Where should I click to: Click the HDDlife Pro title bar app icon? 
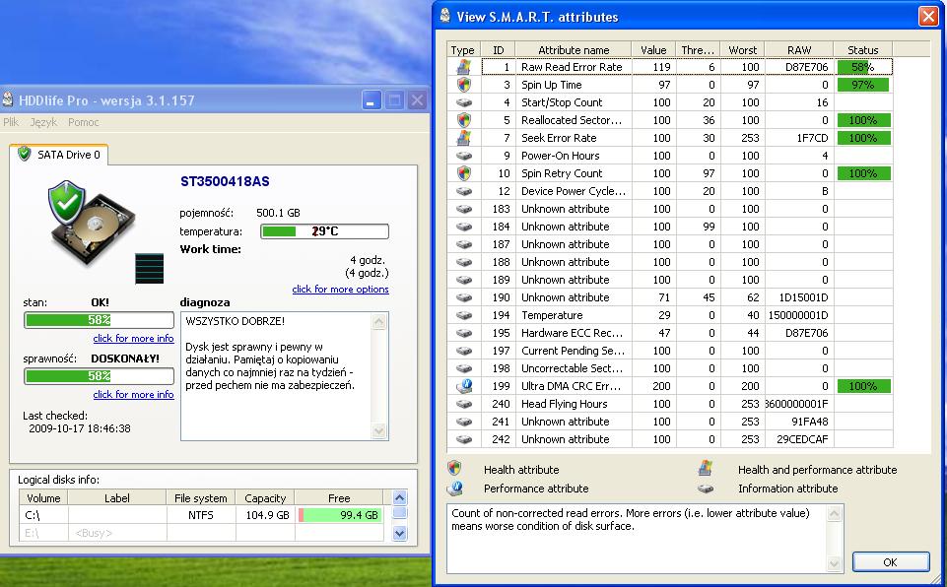(x=7, y=99)
